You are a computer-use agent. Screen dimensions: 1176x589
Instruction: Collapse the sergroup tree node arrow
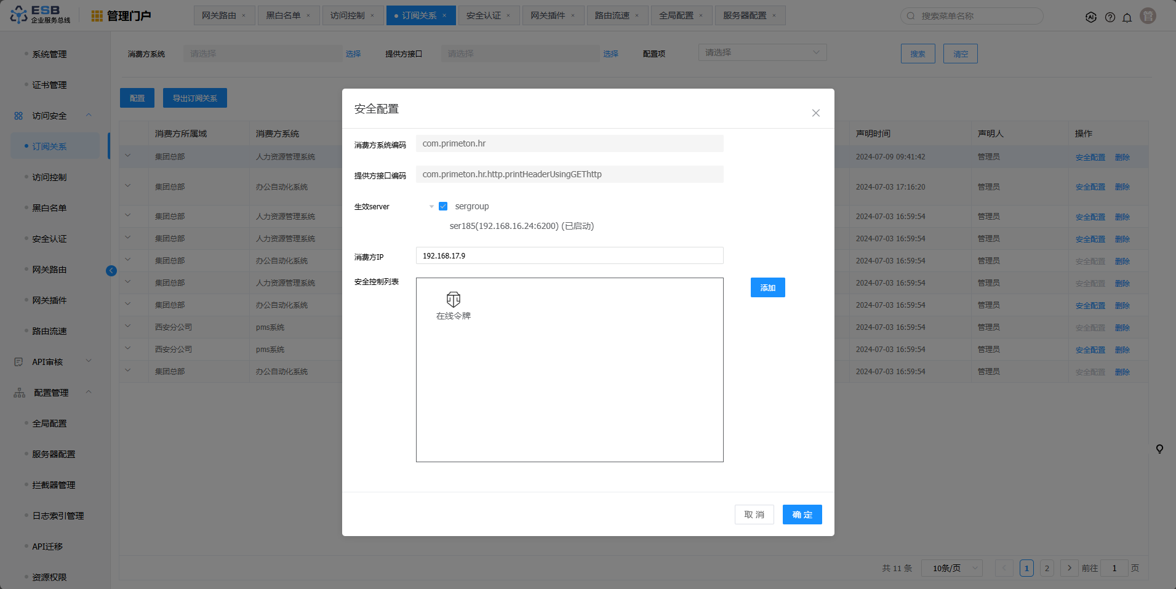coord(431,207)
